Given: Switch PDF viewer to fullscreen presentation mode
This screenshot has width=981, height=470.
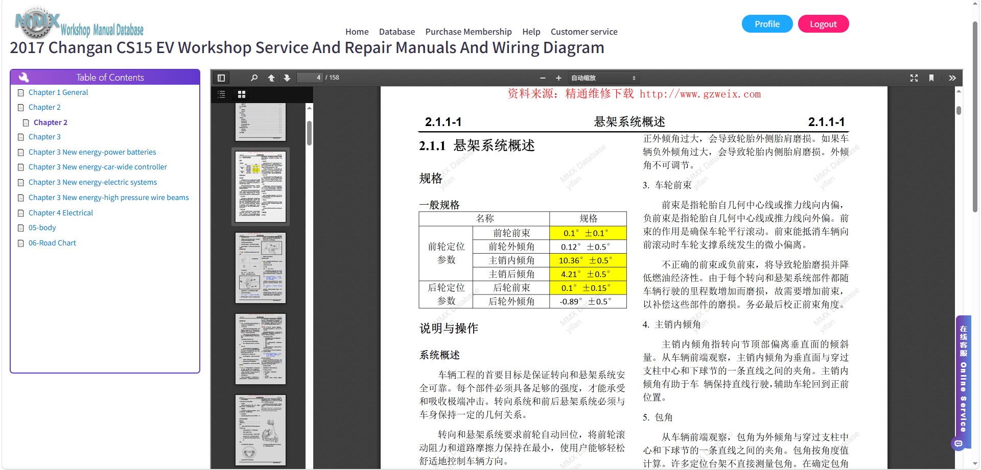Looking at the screenshot, I should 914,78.
